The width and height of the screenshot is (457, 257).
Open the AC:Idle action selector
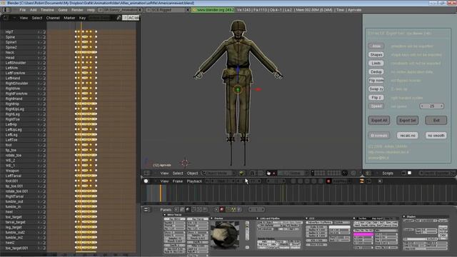click(x=131, y=18)
